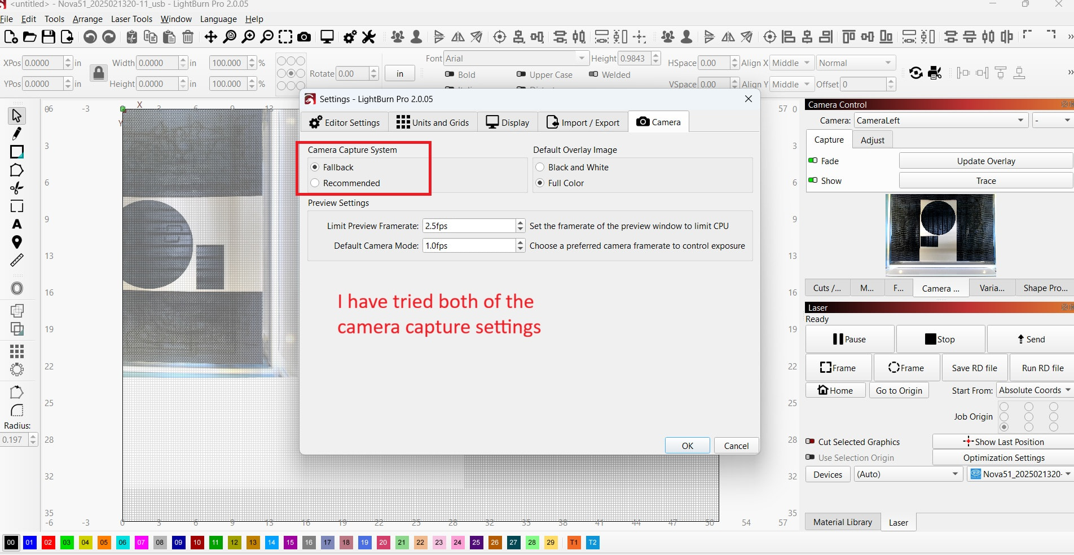Toggle the aspect ratio lock icon
Screen dimensions: 1074x555
pyautogui.click(x=99, y=73)
